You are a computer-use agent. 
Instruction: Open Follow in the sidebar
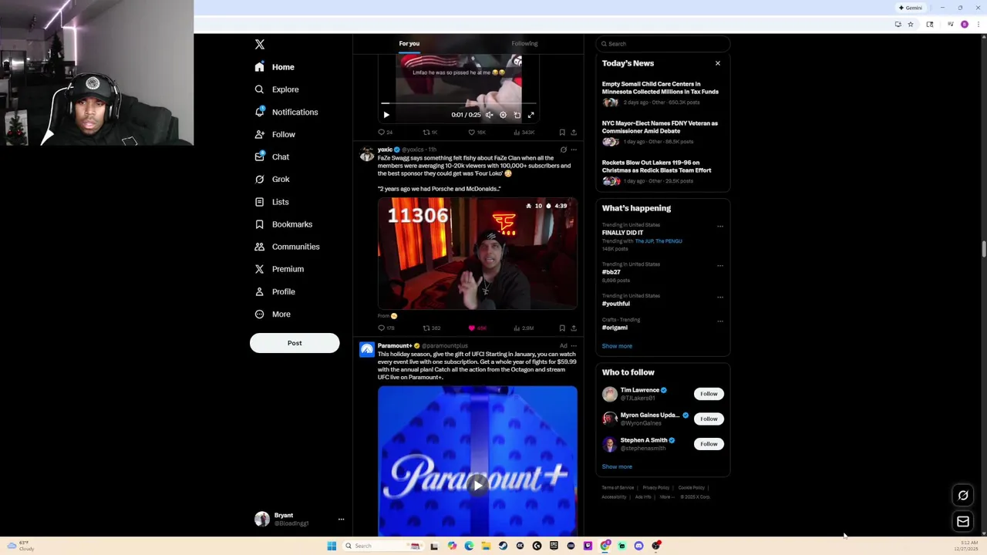pos(275,134)
